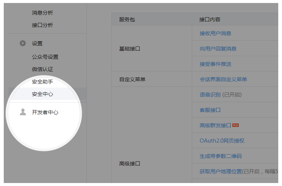Select the 设置 section heading
Image resolution: width=282 pixels, height=186 pixels.
[37, 43]
